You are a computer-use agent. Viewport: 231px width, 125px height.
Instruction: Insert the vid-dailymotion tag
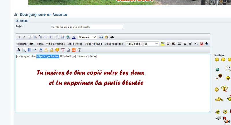pos(56,44)
